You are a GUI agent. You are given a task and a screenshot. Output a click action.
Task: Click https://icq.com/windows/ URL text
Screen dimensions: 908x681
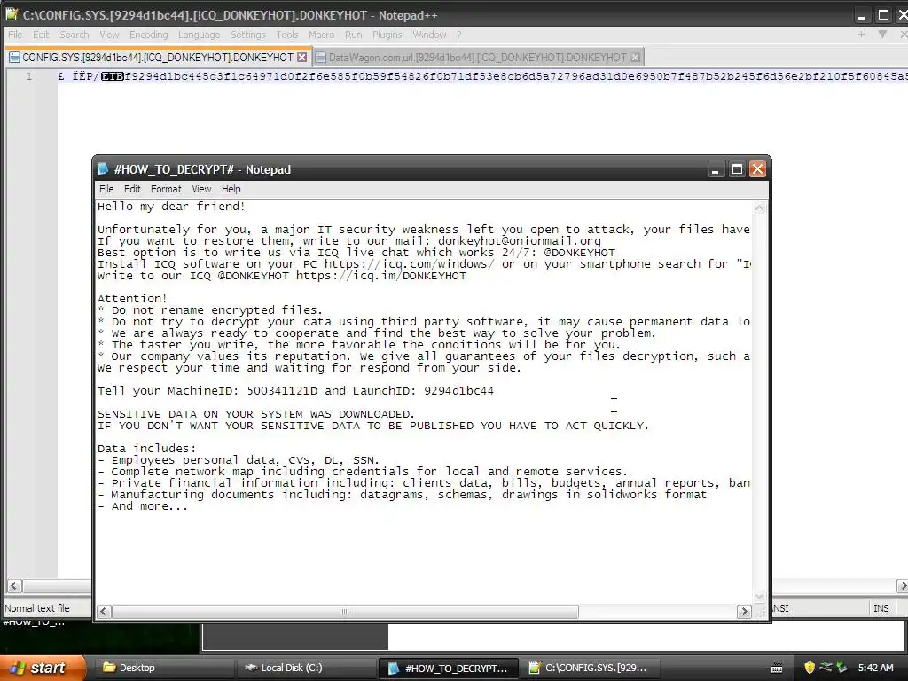pyautogui.click(x=410, y=264)
